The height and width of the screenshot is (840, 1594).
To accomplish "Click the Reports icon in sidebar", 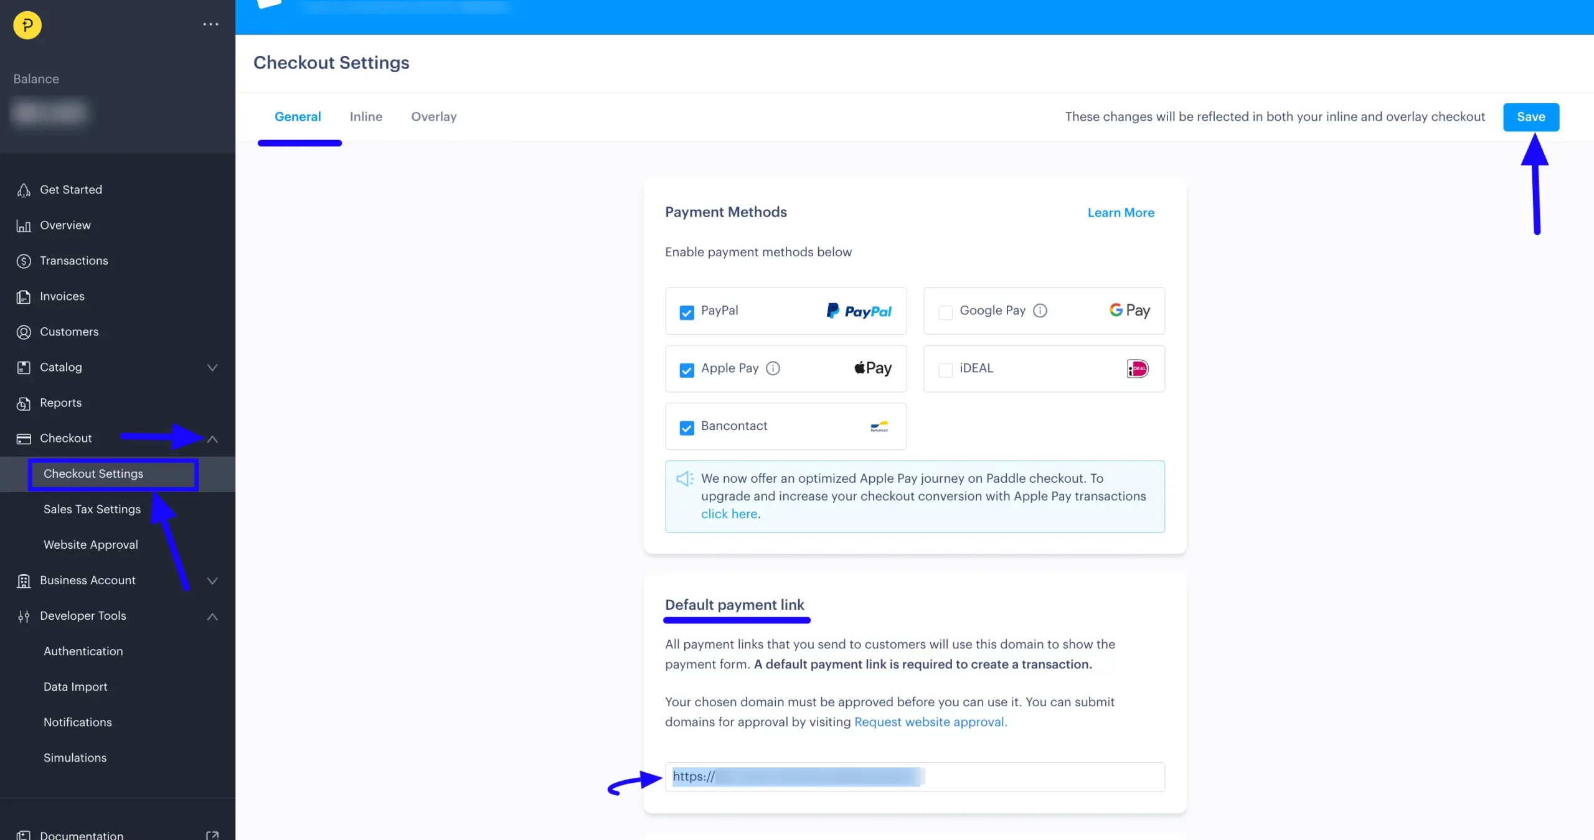I will pyautogui.click(x=24, y=403).
